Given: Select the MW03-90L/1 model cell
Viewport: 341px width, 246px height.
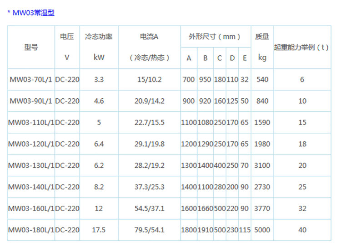Looking at the screenshot, I should [31, 101].
